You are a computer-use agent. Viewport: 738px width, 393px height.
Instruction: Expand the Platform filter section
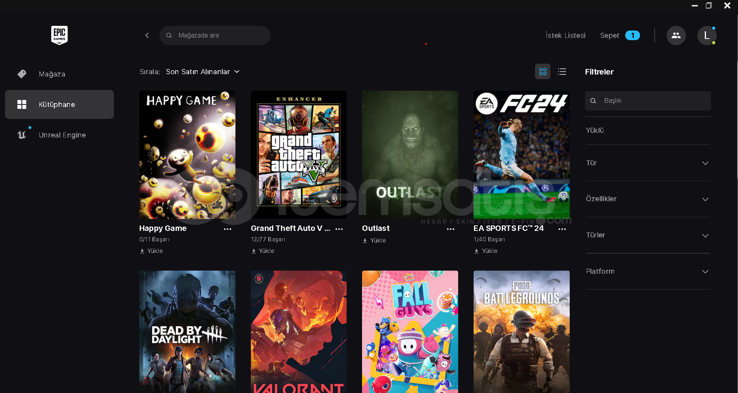pos(648,271)
